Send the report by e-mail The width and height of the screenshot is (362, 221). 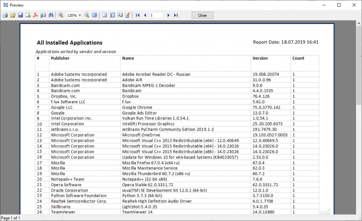click(x=43, y=15)
